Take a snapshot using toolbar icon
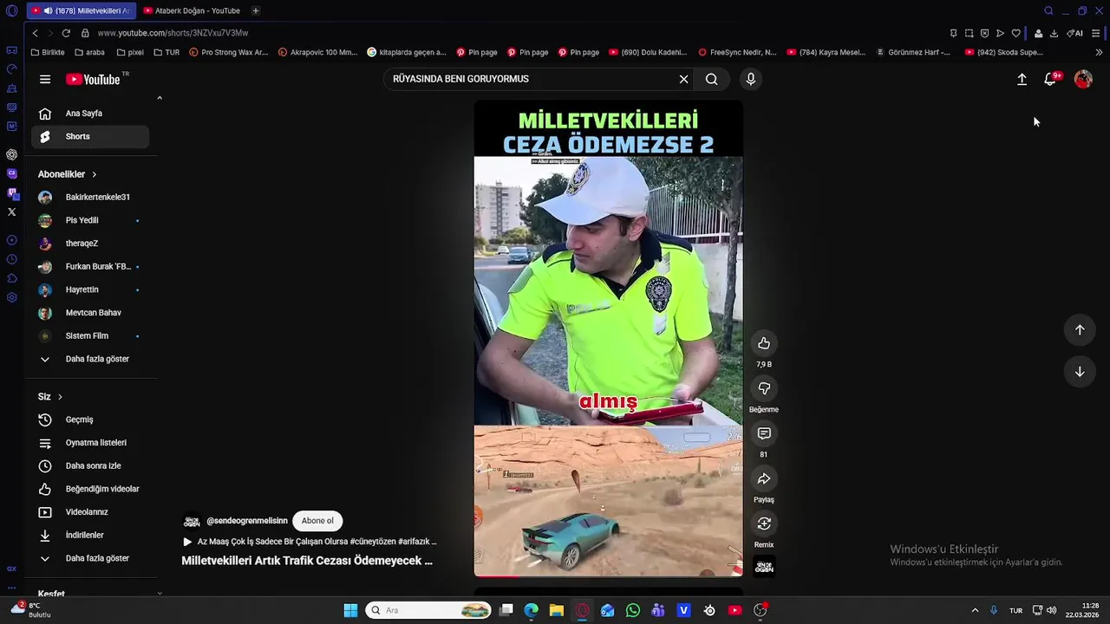 (969, 33)
